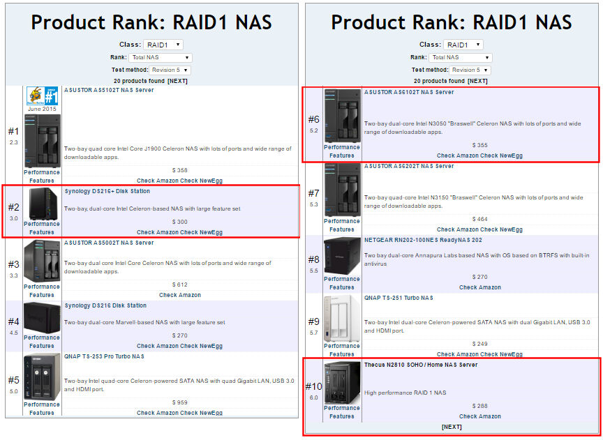603x440 pixels.
Task: Open the NETGEAR RN202-100NES ReadyNAS 202 title
Action: point(423,240)
